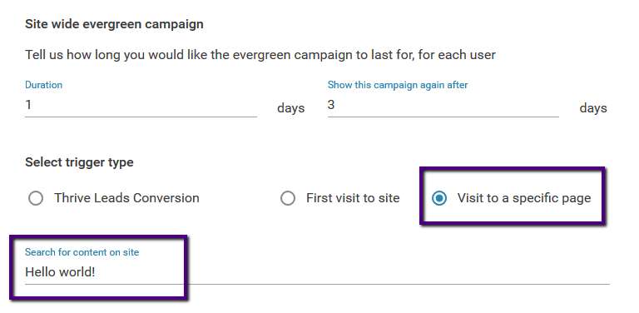Click the value 3 in the repeat-after field
The image size is (639, 313).
331,105
